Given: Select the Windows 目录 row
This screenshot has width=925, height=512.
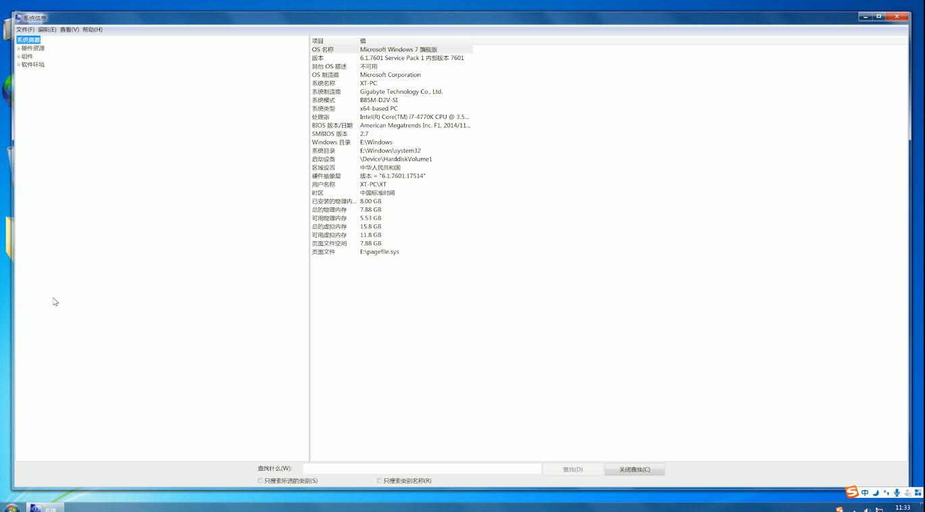Looking at the screenshot, I should click(391, 143).
